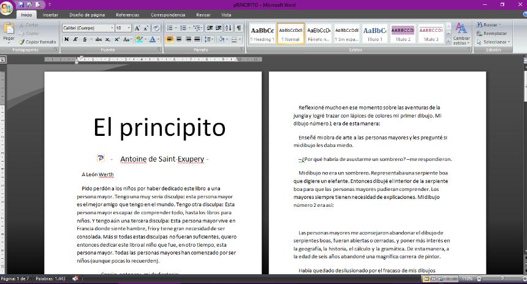This screenshot has height=284, width=527.
Task: Apply the Título 2 style
Action: click(403, 33)
